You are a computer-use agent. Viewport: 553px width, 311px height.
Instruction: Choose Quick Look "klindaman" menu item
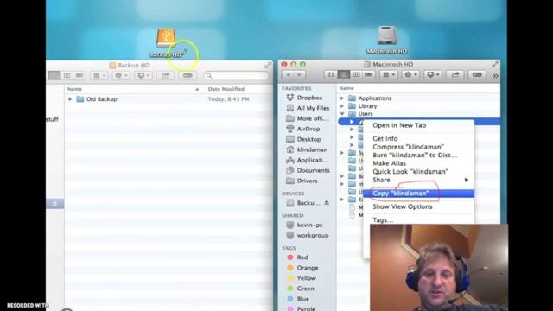click(418, 172)
